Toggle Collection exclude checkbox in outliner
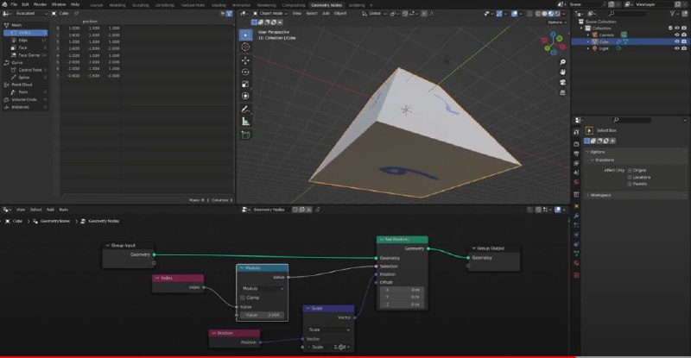Screen dimensions: 691x358 click(670, 28)
